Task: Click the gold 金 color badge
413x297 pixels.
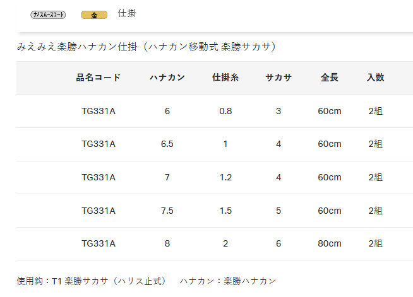Action: (x=94, y=15)
